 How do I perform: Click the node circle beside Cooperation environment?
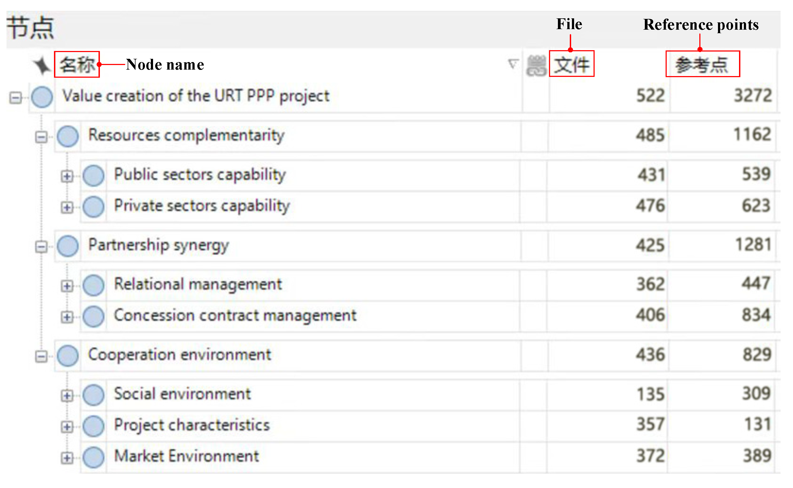[68, 356]
